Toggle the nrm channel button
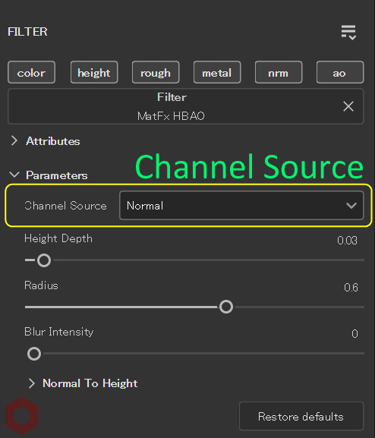375x438 pixels. [x=279, y=72]
